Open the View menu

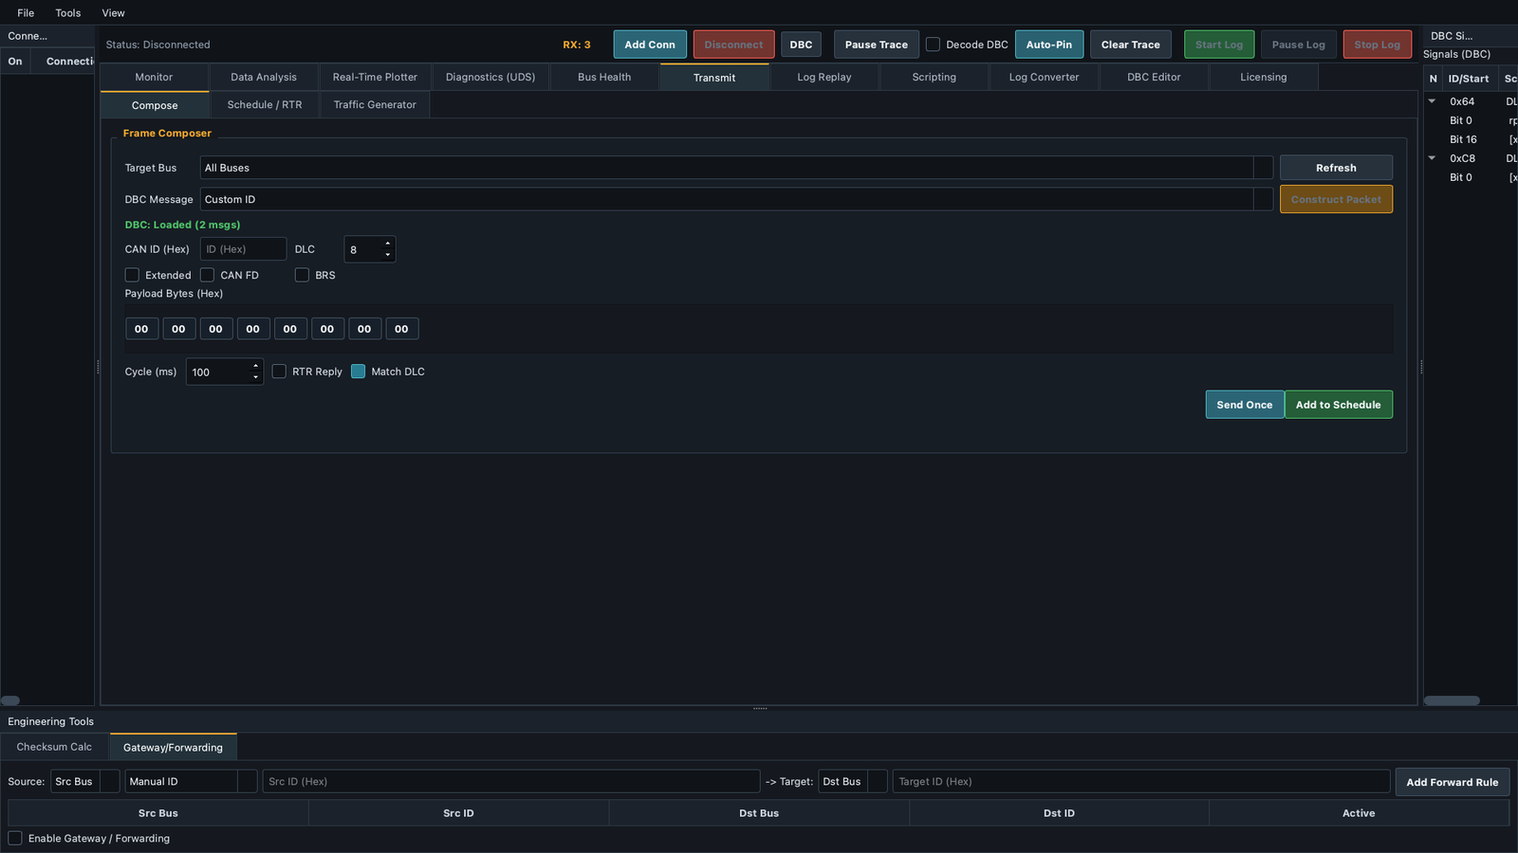114,13
